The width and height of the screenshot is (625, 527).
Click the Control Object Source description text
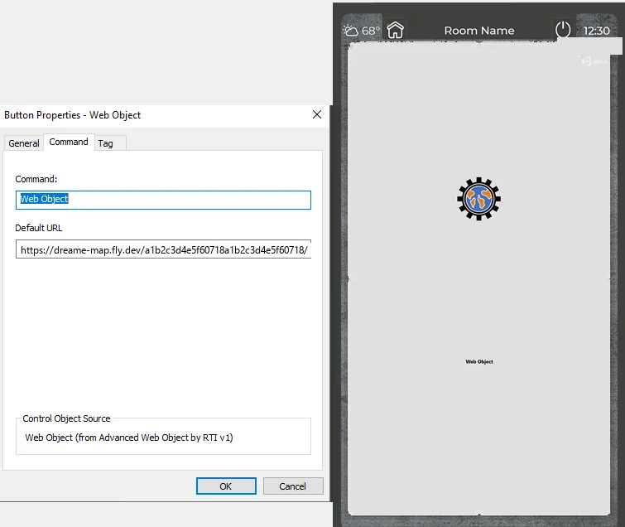[129, 438]
